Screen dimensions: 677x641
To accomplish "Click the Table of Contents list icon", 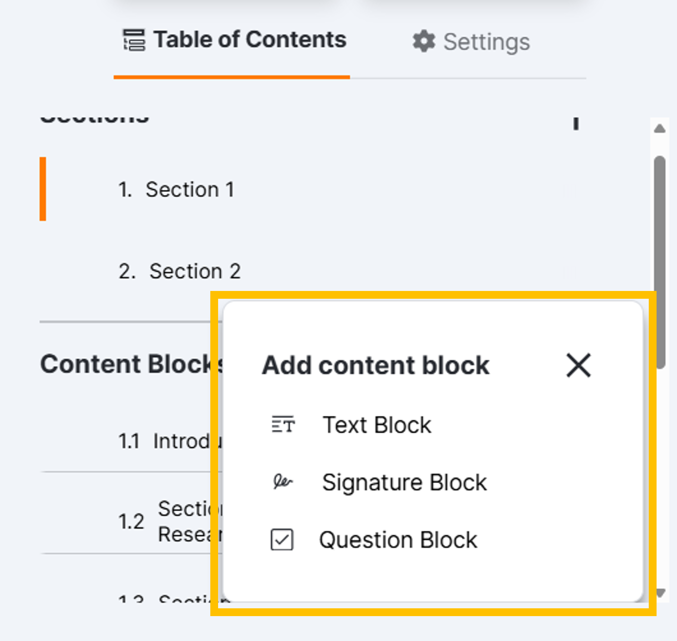I will pos(134,40).
